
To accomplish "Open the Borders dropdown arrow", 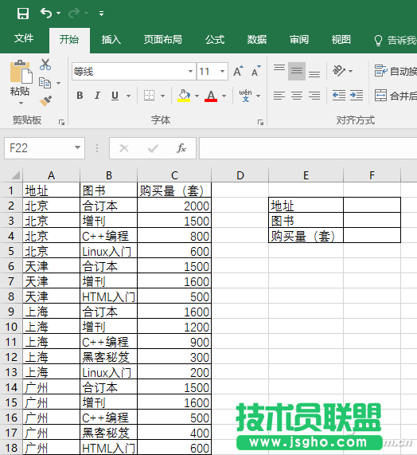I will coord(162,96).
